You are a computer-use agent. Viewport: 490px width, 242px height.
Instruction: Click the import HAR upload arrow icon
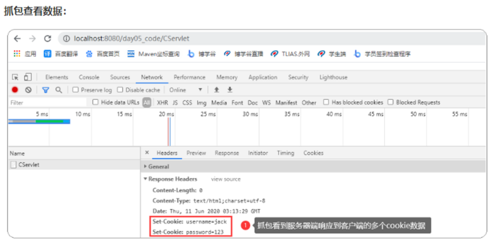click(216, 90)
